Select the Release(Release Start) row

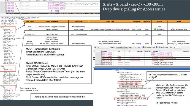click(142, 64)
